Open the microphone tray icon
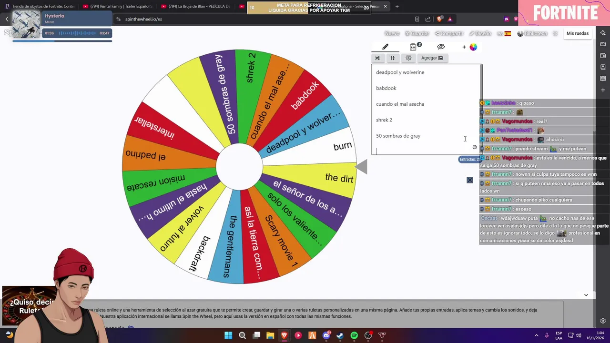This screenshot has height=343, width=610. coord(547,335)
